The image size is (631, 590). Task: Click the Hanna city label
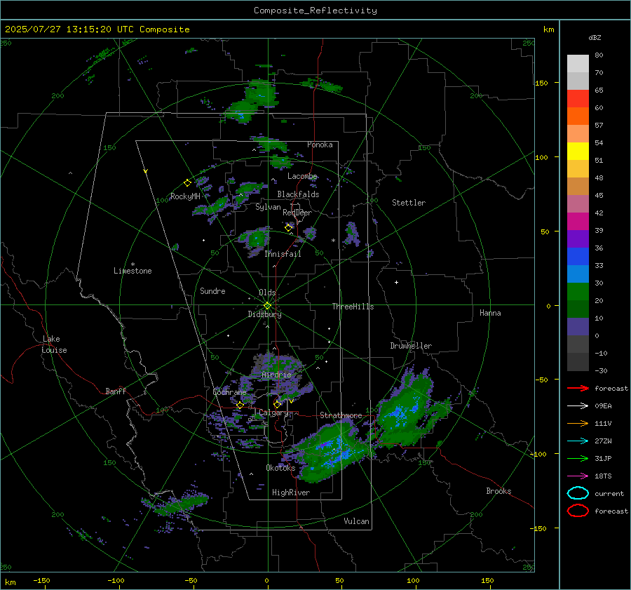[490, 313]
